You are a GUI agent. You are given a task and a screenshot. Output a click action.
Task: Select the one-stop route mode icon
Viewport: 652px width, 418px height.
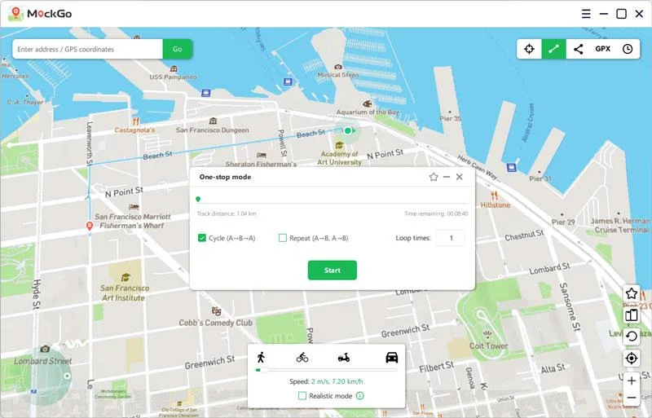pyautogui.click(x=553, y=49)
